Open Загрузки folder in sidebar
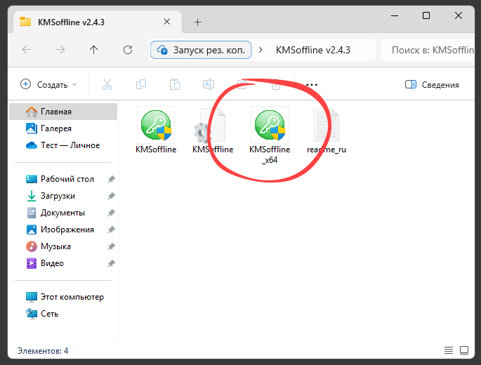This screenshot has width=481, height=365. 58,196
